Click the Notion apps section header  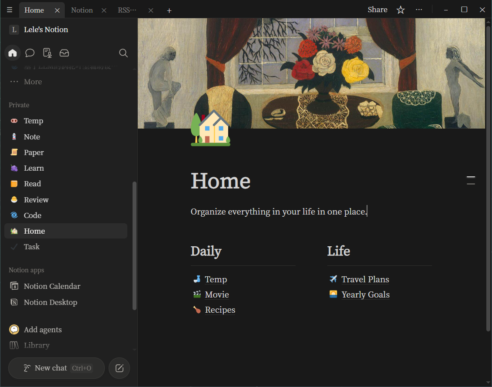point(27,270)
